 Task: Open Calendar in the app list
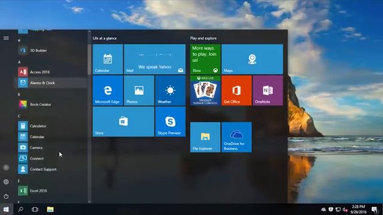pyautogui.click(x=51, y=137)
